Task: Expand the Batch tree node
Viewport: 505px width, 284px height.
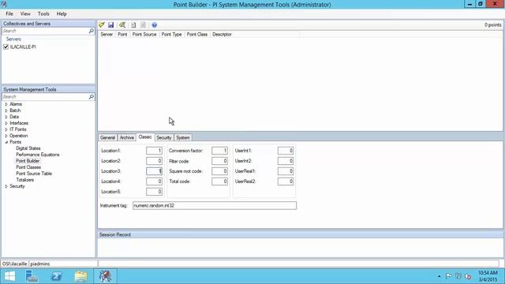Action: coord(6,110)
